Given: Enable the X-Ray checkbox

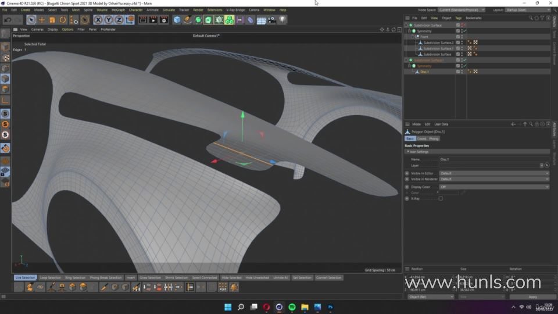Looking at the screenshot, I should point(441,199).
